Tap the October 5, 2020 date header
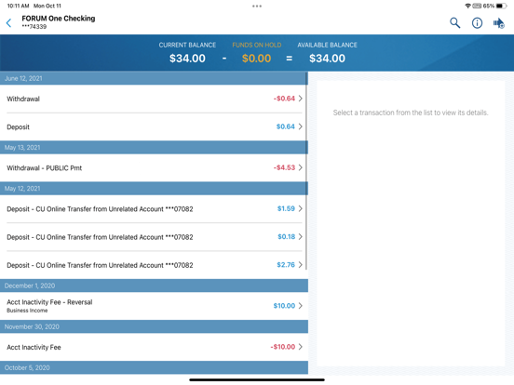The image size is (514, 385). [x=154, y=367]
